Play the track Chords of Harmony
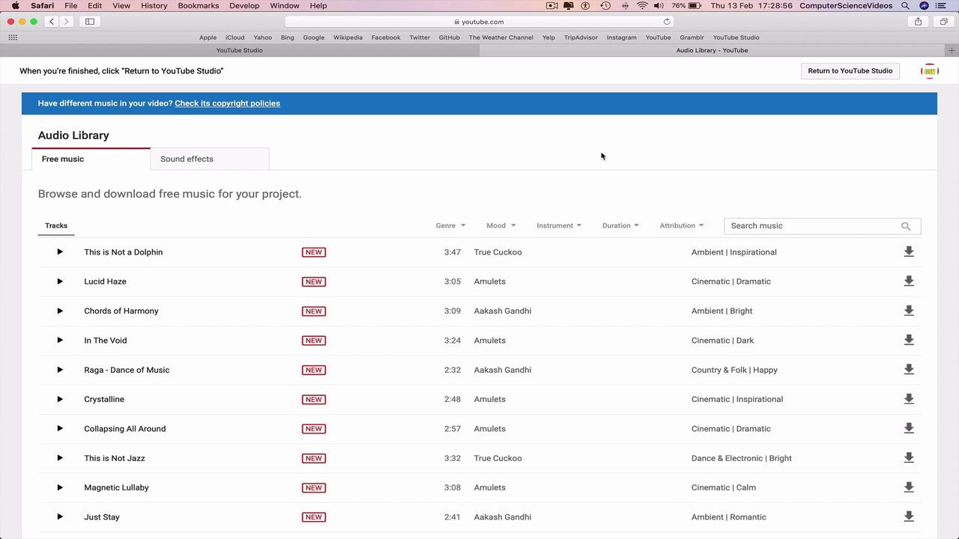Image resolution: width=959 pixels, height=539 pixels. (60, 311)
